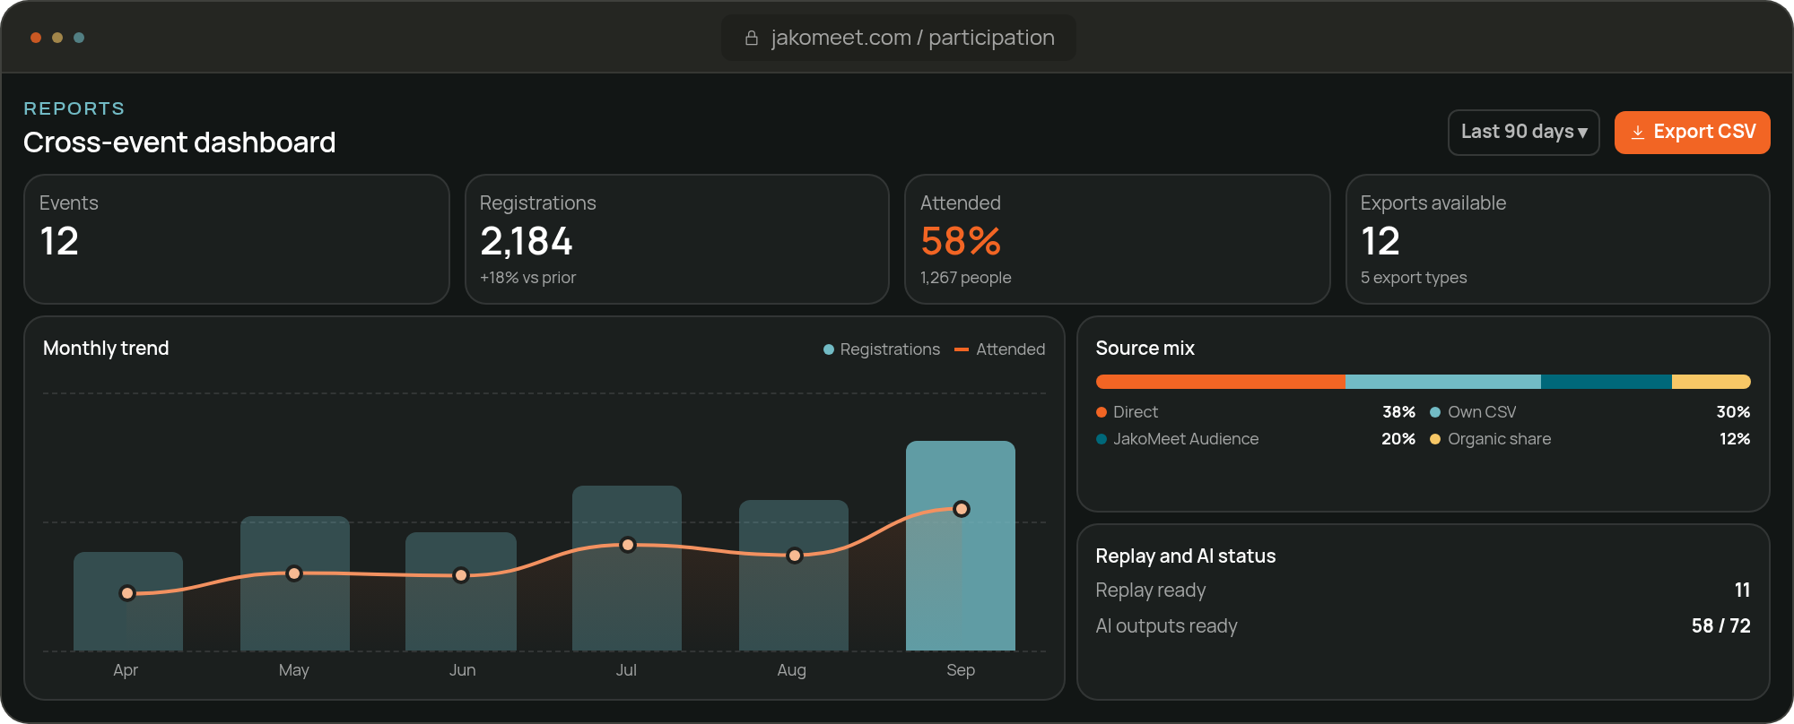Viewport: 1794px width, 724px height.
Task: Click the light teal Own CSV bar segment
Action: coord(1443,382)
